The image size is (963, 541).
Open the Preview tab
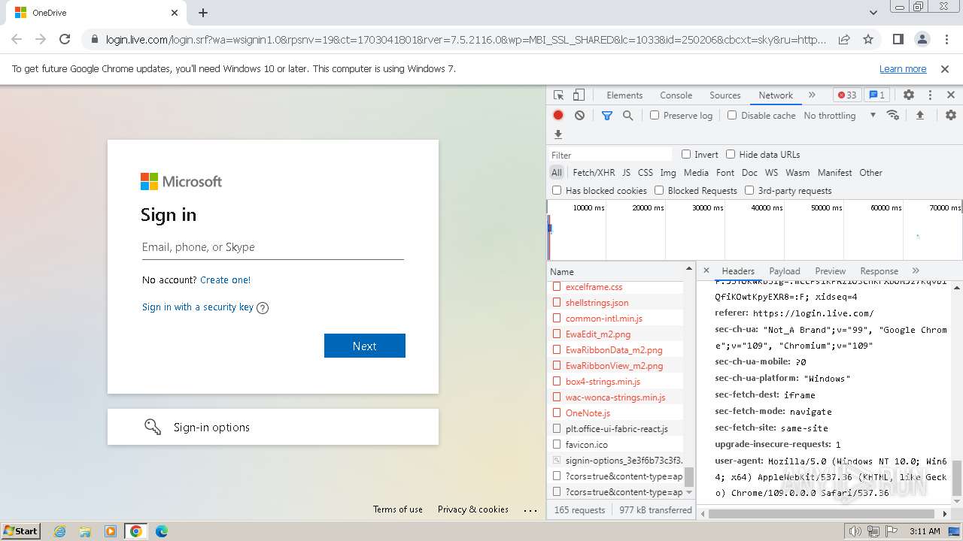pos(830,270)
